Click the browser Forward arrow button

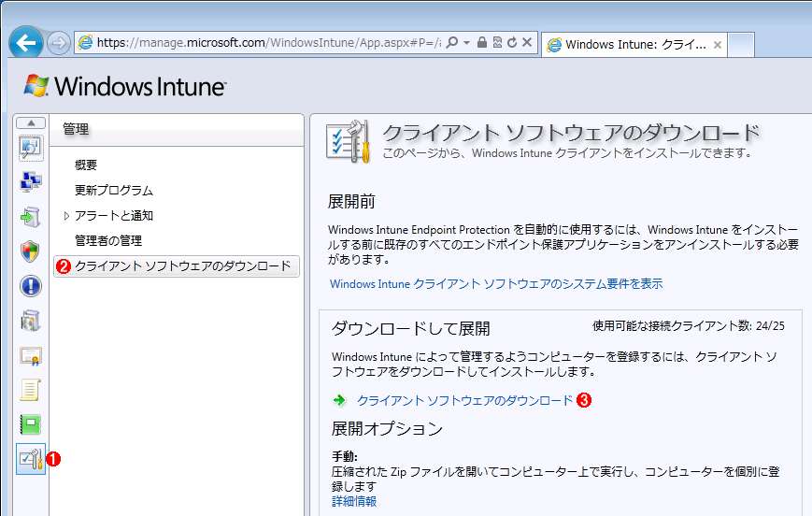tap(59, 43)
